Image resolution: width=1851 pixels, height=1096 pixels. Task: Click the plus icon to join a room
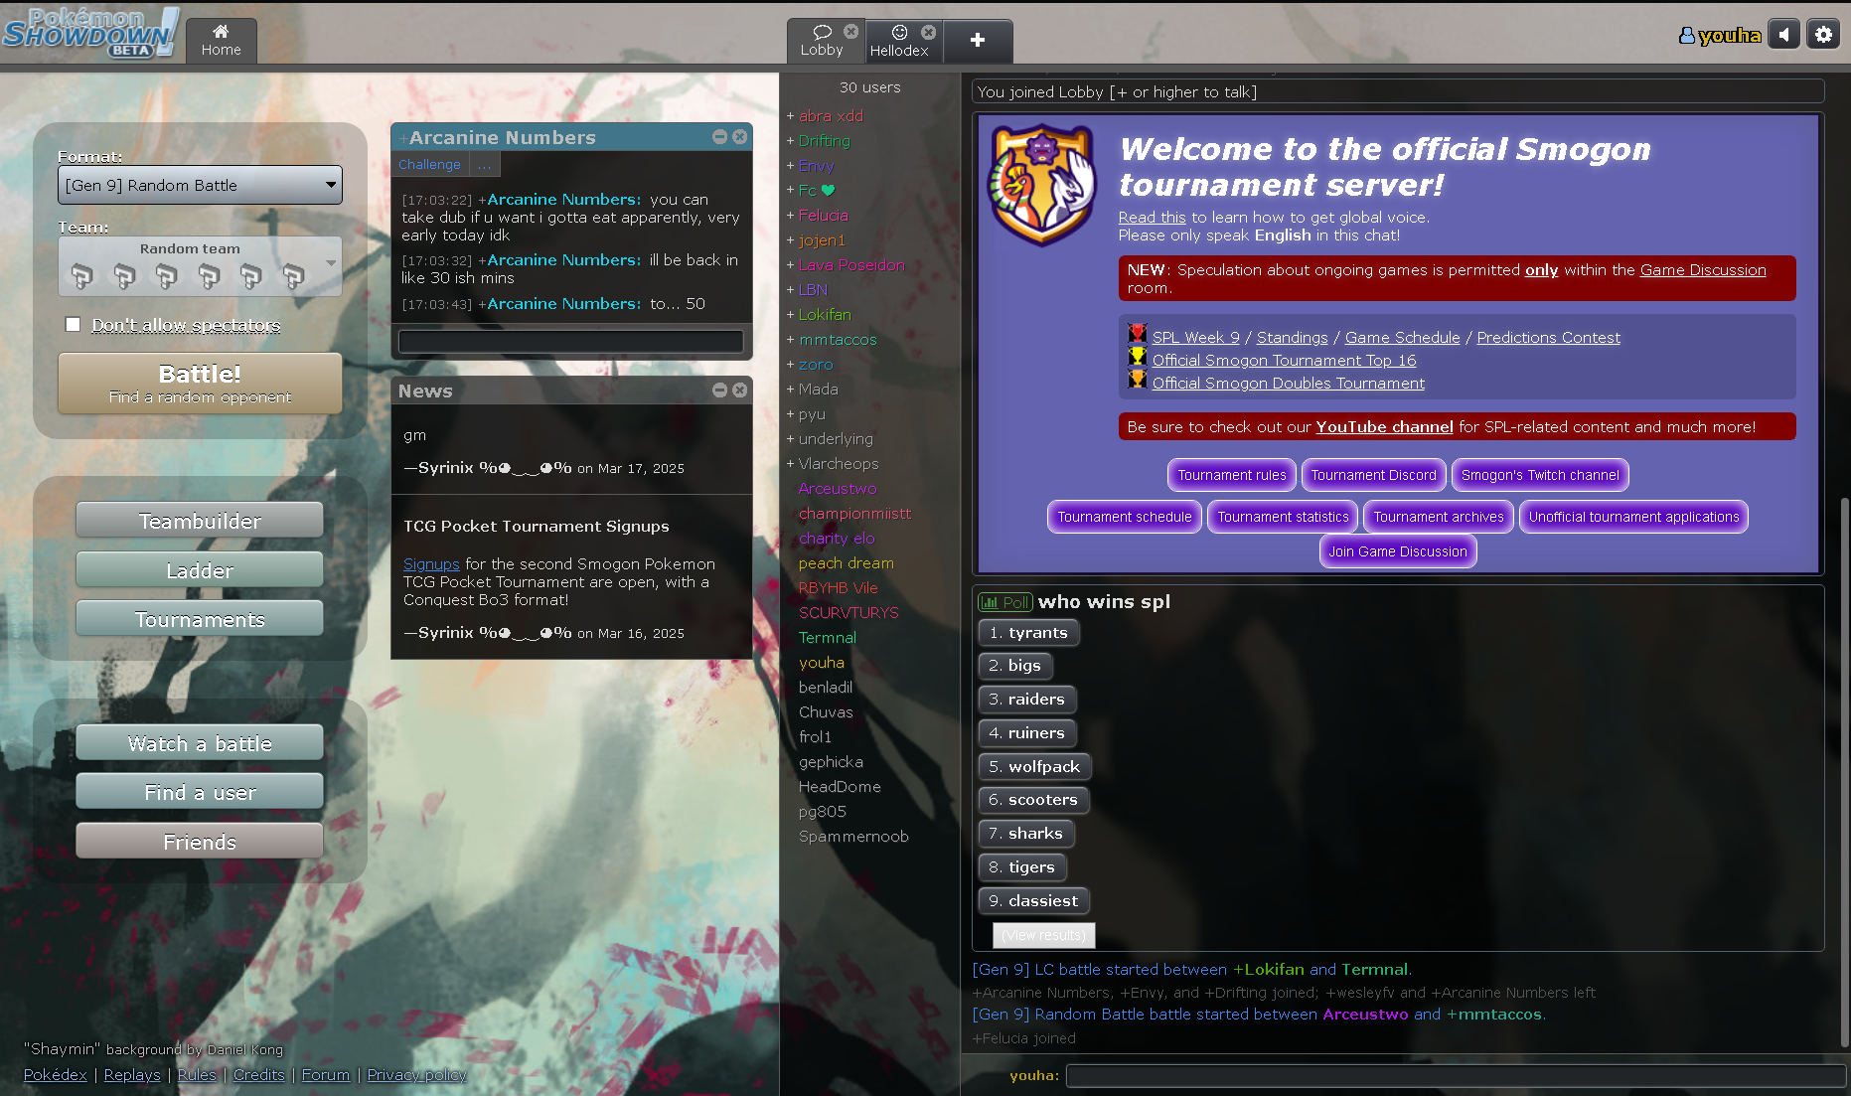coord(978,40)
